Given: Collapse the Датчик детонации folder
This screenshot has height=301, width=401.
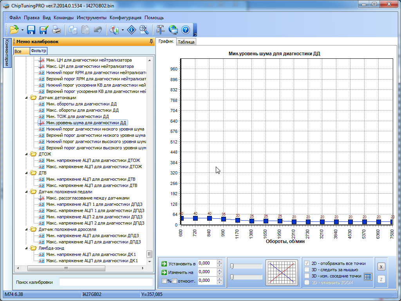Looking at the screenshot, I should coord(27,98).
